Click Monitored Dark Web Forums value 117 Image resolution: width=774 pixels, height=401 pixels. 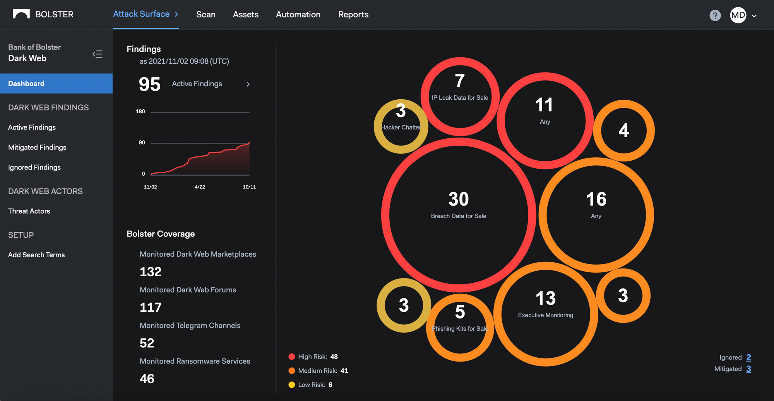pos(151,307)
